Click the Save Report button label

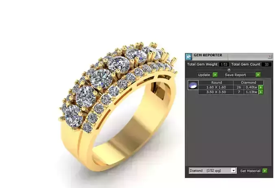click(235, 75)
